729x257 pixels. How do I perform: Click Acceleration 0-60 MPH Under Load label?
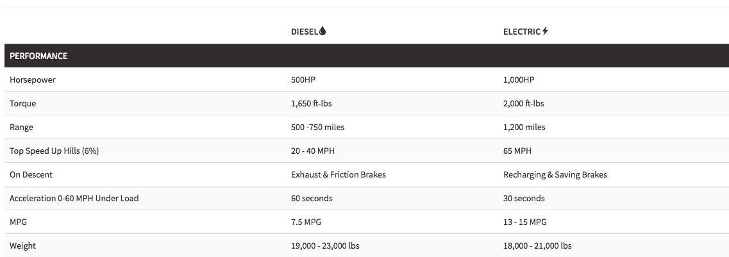(74, 199)
